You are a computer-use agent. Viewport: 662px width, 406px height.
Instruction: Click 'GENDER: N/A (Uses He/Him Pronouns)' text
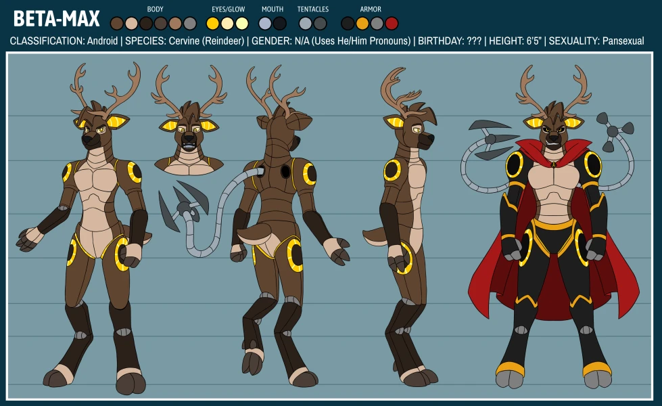pos(331,41)
